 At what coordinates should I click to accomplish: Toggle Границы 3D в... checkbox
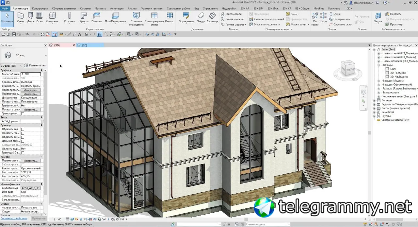[23, 153]
